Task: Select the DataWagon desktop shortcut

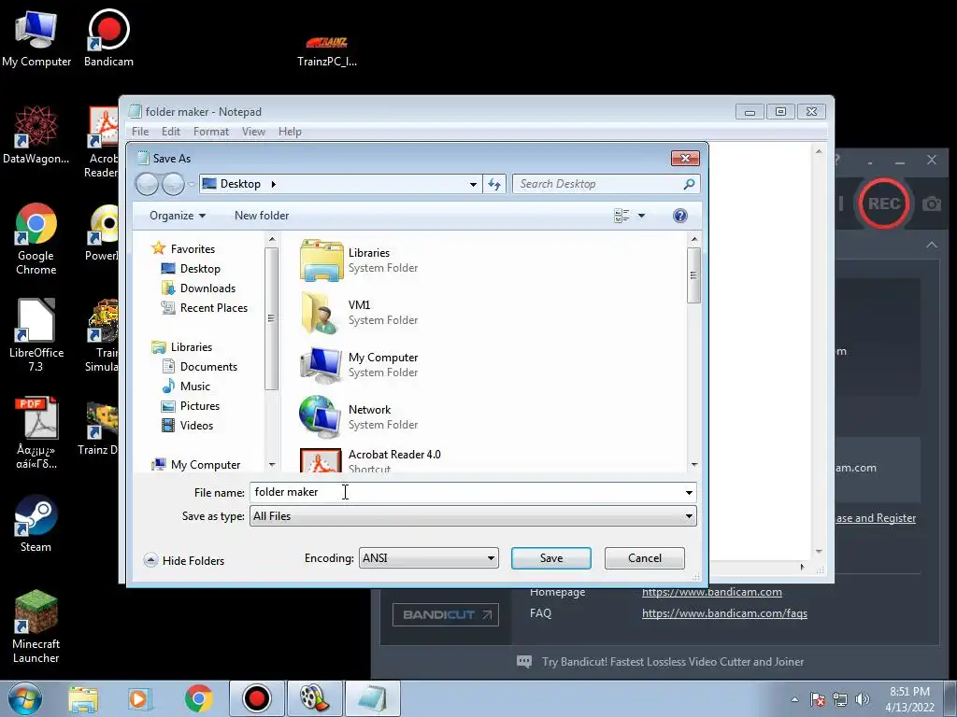Action: (36, 134)
